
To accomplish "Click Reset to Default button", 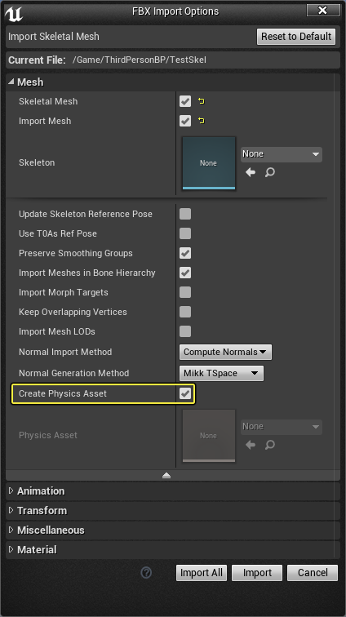I will point(296,37).
